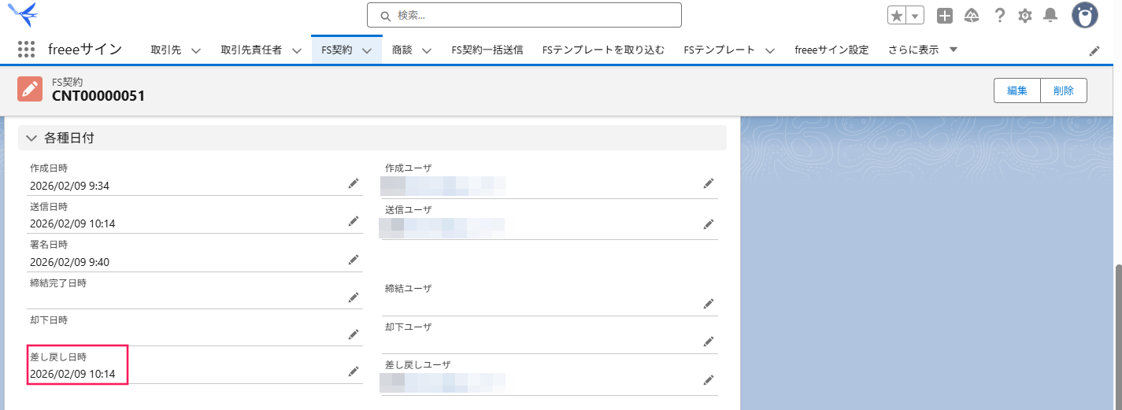Click the 削除 button
This screenshot has height=410, width=1122.
coord(1064,90)
